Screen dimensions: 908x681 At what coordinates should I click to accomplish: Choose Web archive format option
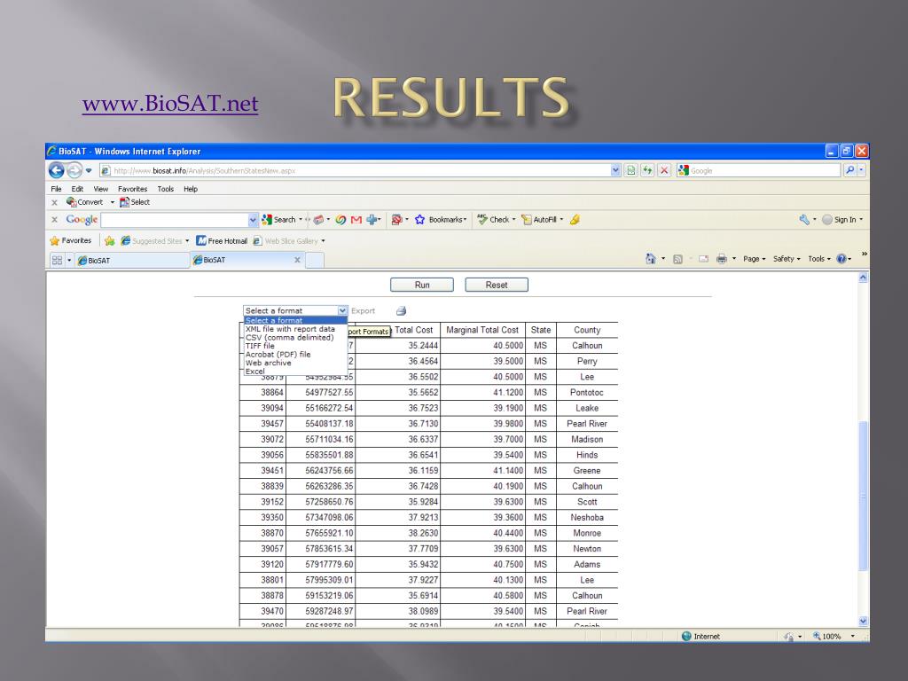[x=268, y=363]
